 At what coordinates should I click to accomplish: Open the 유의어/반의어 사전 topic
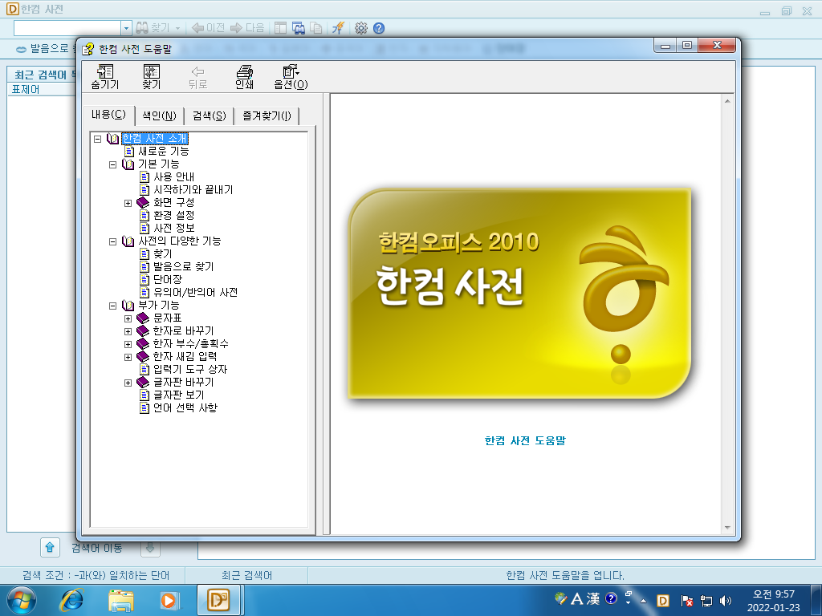click(x=195, y=292)
